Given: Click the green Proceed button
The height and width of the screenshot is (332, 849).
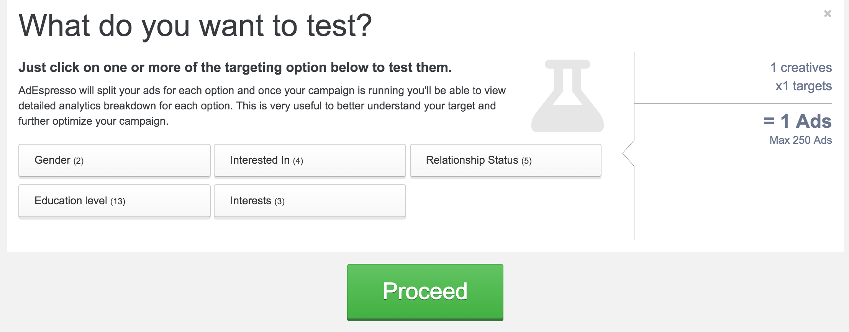Looking at the screenshot, I should click(425, 292).
